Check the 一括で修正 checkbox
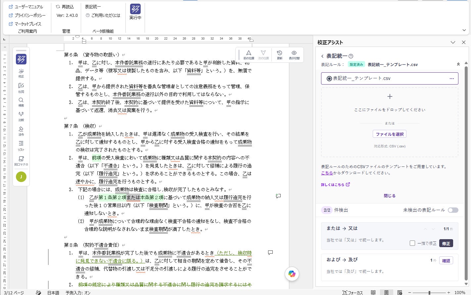Image resolution: width=471 pixels, height=295 pixels. [x=412, y=243]
